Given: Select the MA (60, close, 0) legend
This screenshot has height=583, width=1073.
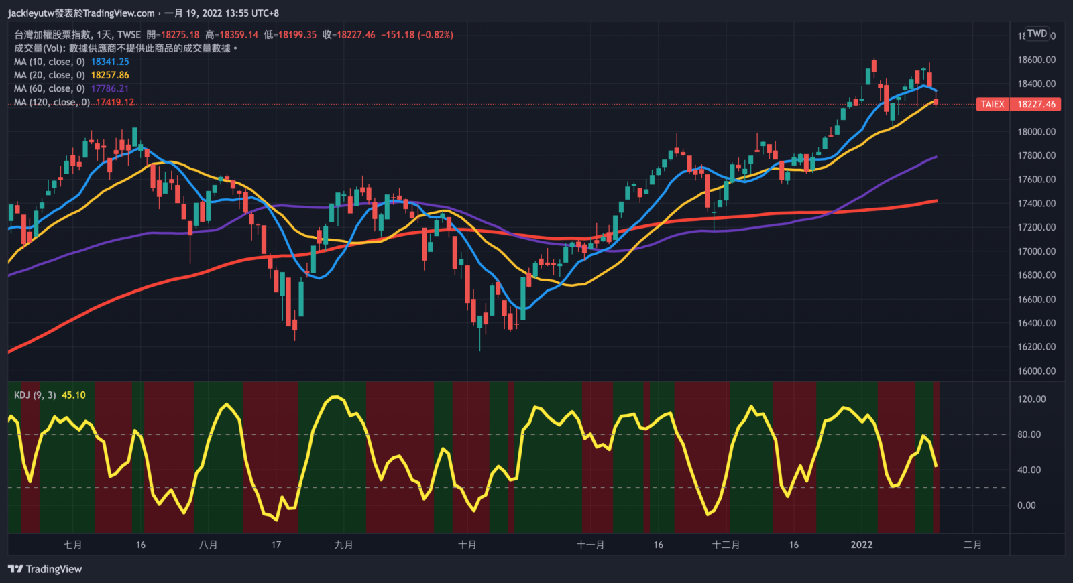Looking at the screenshot, I should (50, 88).
